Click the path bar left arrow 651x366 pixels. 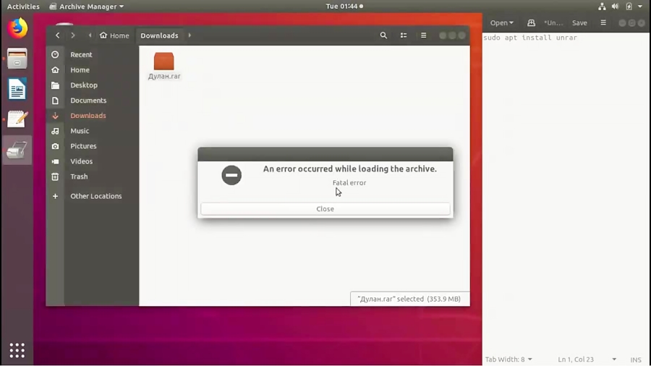pyautogui.click(x=90, y=35)
